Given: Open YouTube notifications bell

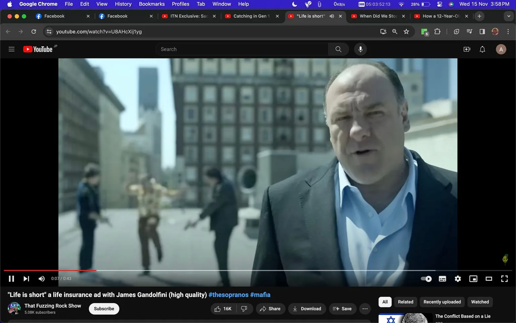Looking at the screenshot, I should tap(482, 49).
